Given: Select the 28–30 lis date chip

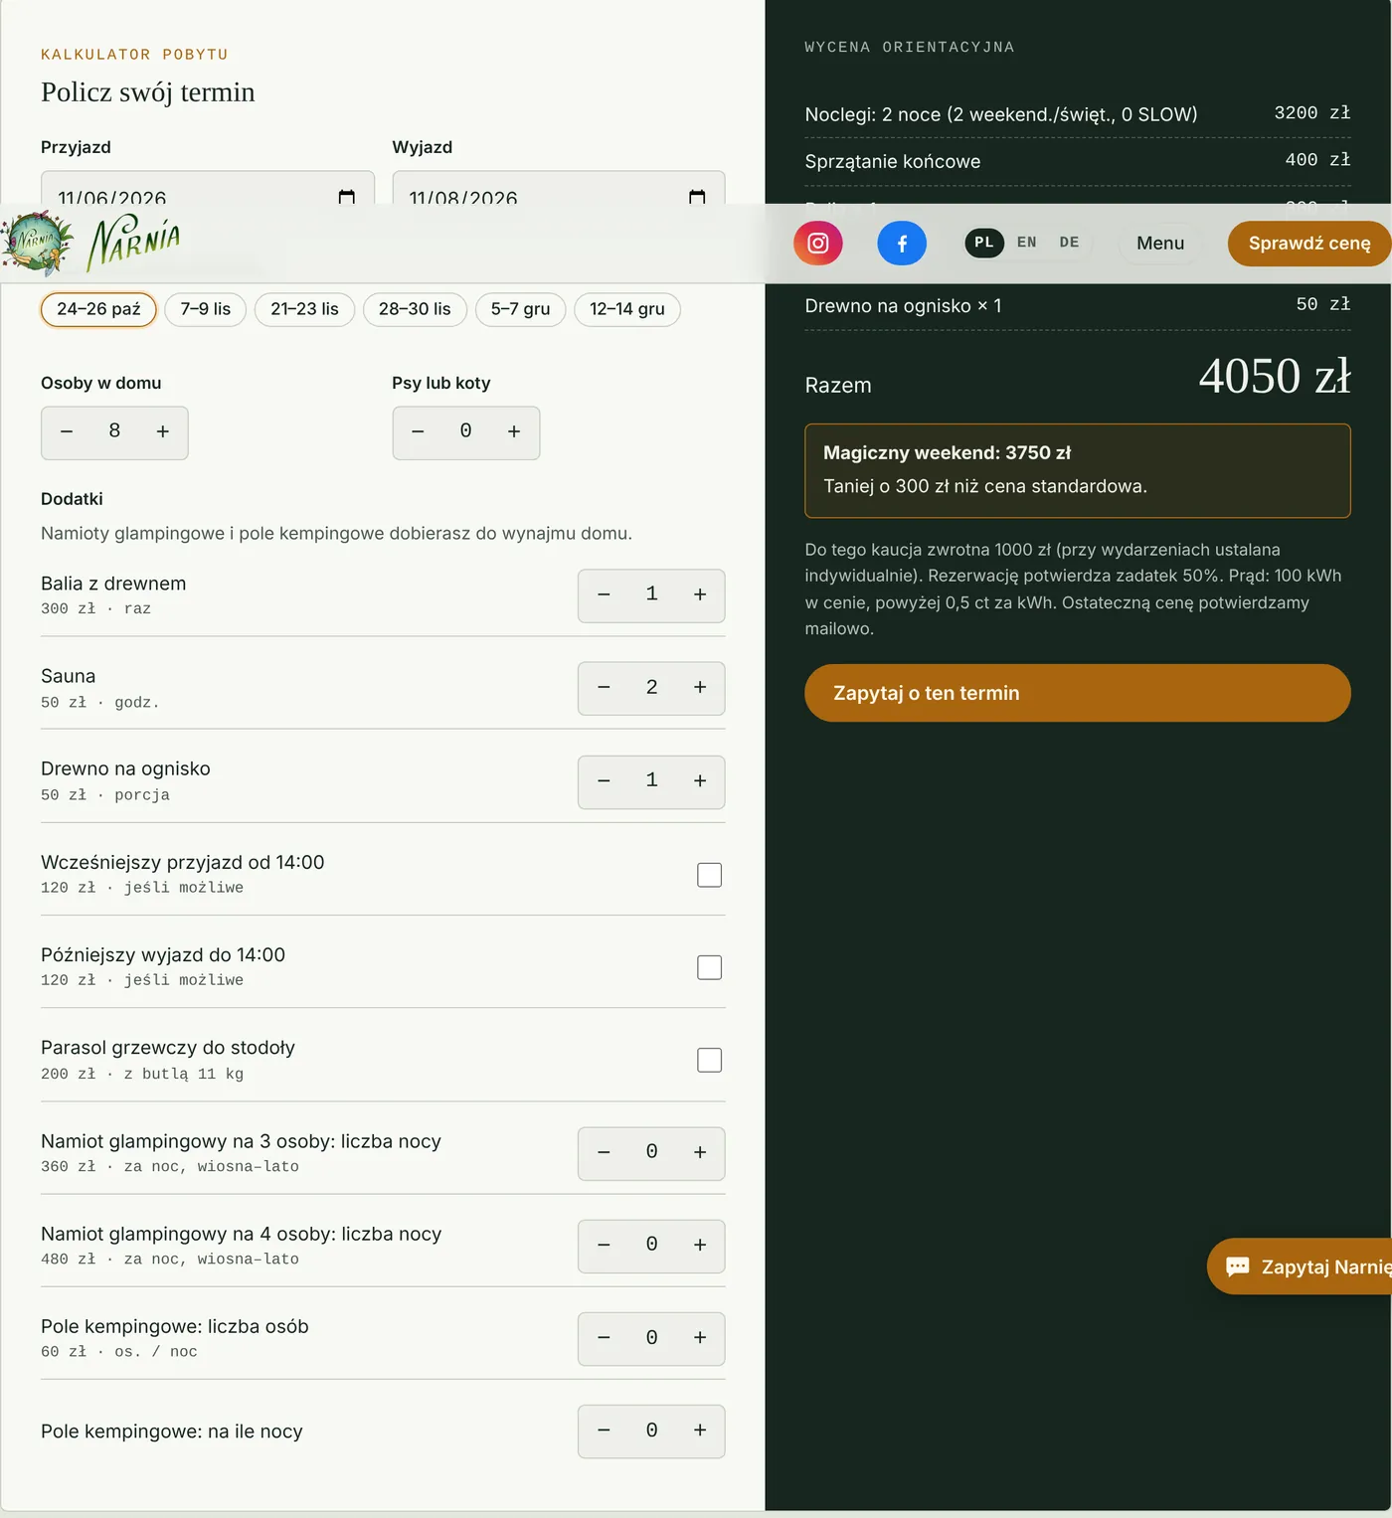Looking at the screenshot, I should [x=415, y=309].
